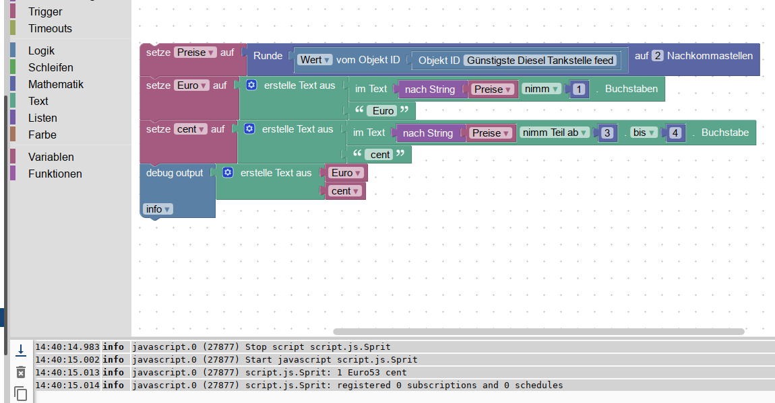Open cent variable dropdown in setze block

pos(190,129)
